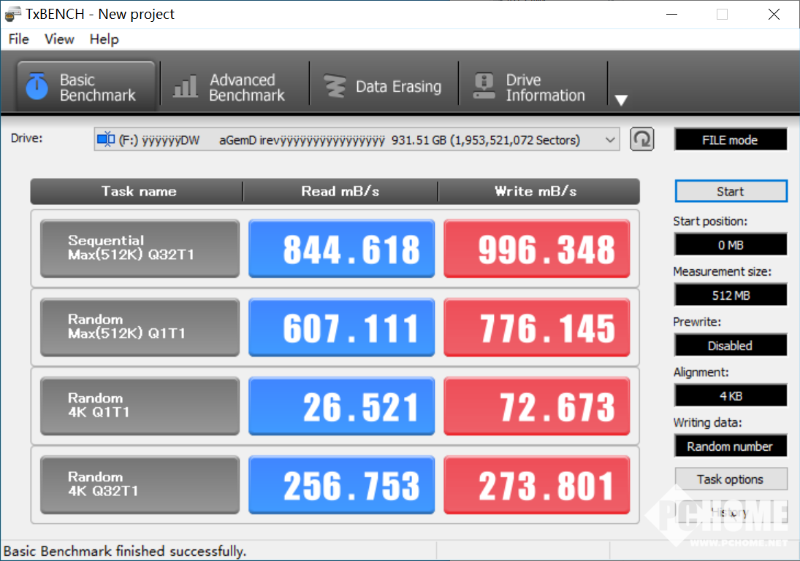
Task: Open the Start position 0 MB selector
Action: [x=730, y=245]
